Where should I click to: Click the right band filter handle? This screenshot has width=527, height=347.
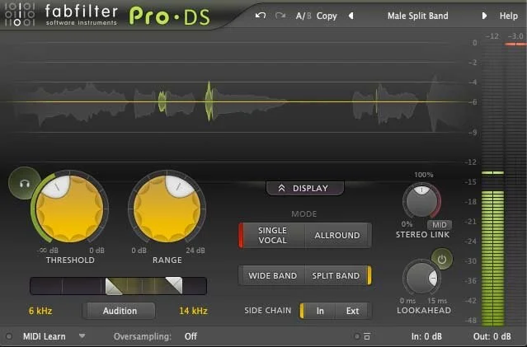[174, 285]
